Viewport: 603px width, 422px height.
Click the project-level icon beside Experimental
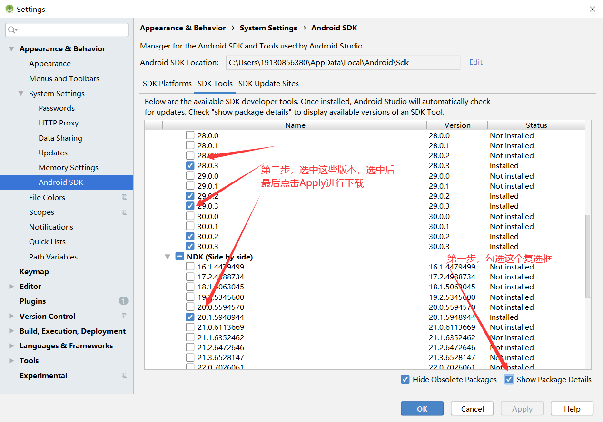click(x=124, y=375)
